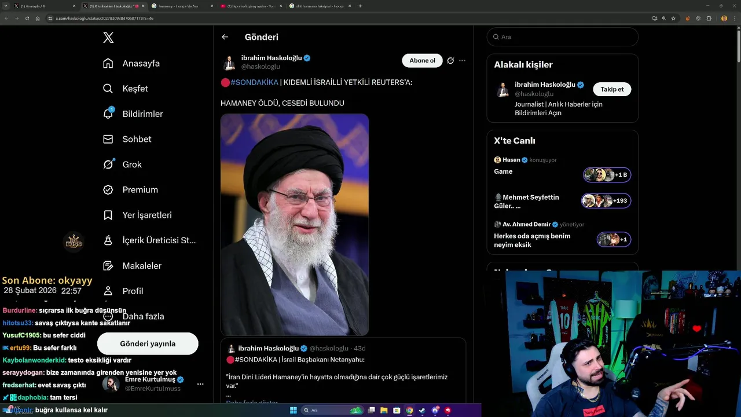Click the Gönderi yayınla button

[x=148, y=343]
